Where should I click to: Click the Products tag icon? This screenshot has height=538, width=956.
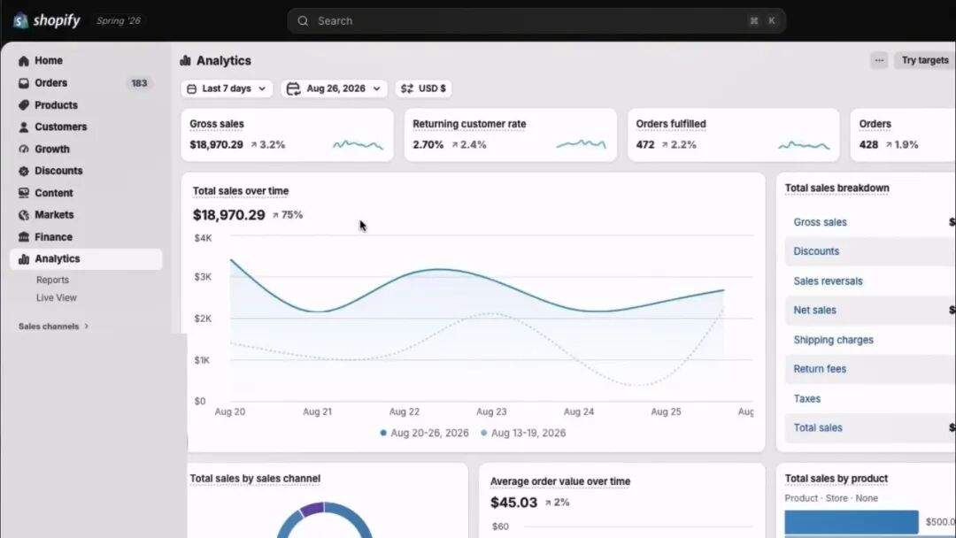pyautogui.click(x=24, y=104)
